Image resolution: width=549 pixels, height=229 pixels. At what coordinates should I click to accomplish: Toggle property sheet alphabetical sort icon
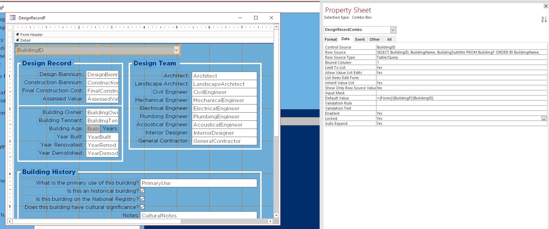[x=544, y=20]
